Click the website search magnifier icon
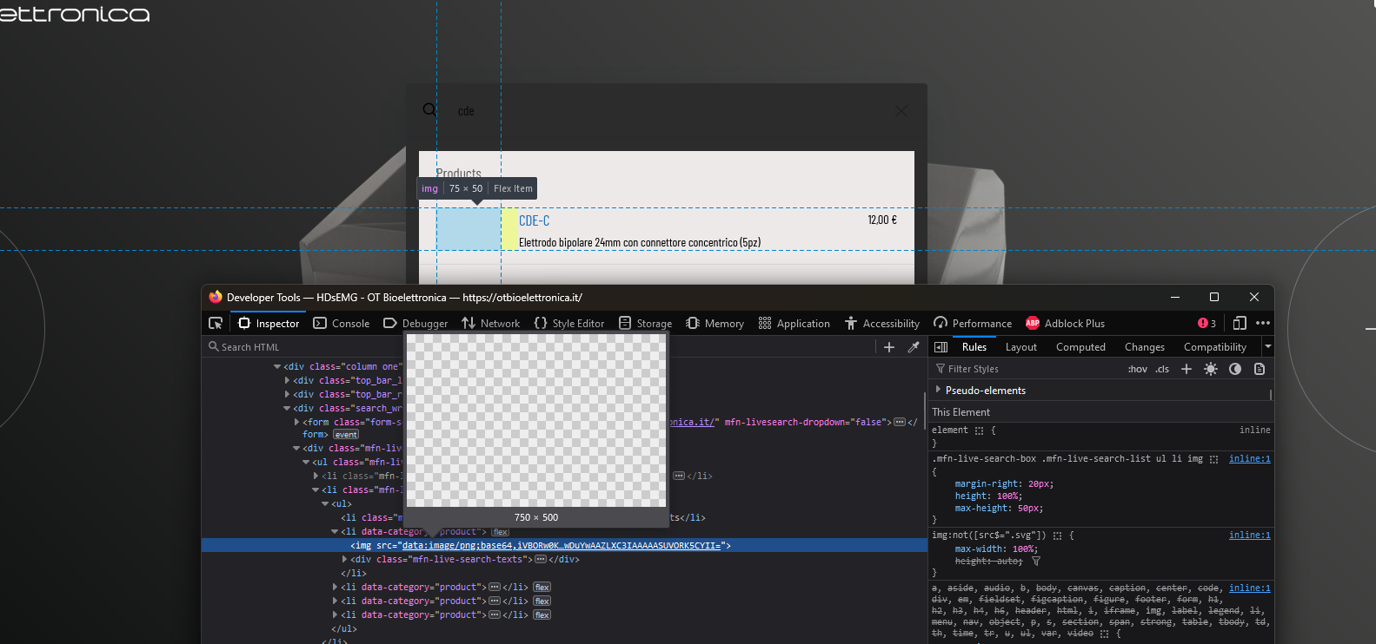1376x644 pixels. (429, 109)
